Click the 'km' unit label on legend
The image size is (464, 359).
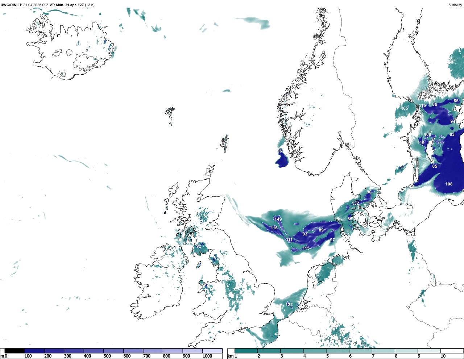point(230,356)
